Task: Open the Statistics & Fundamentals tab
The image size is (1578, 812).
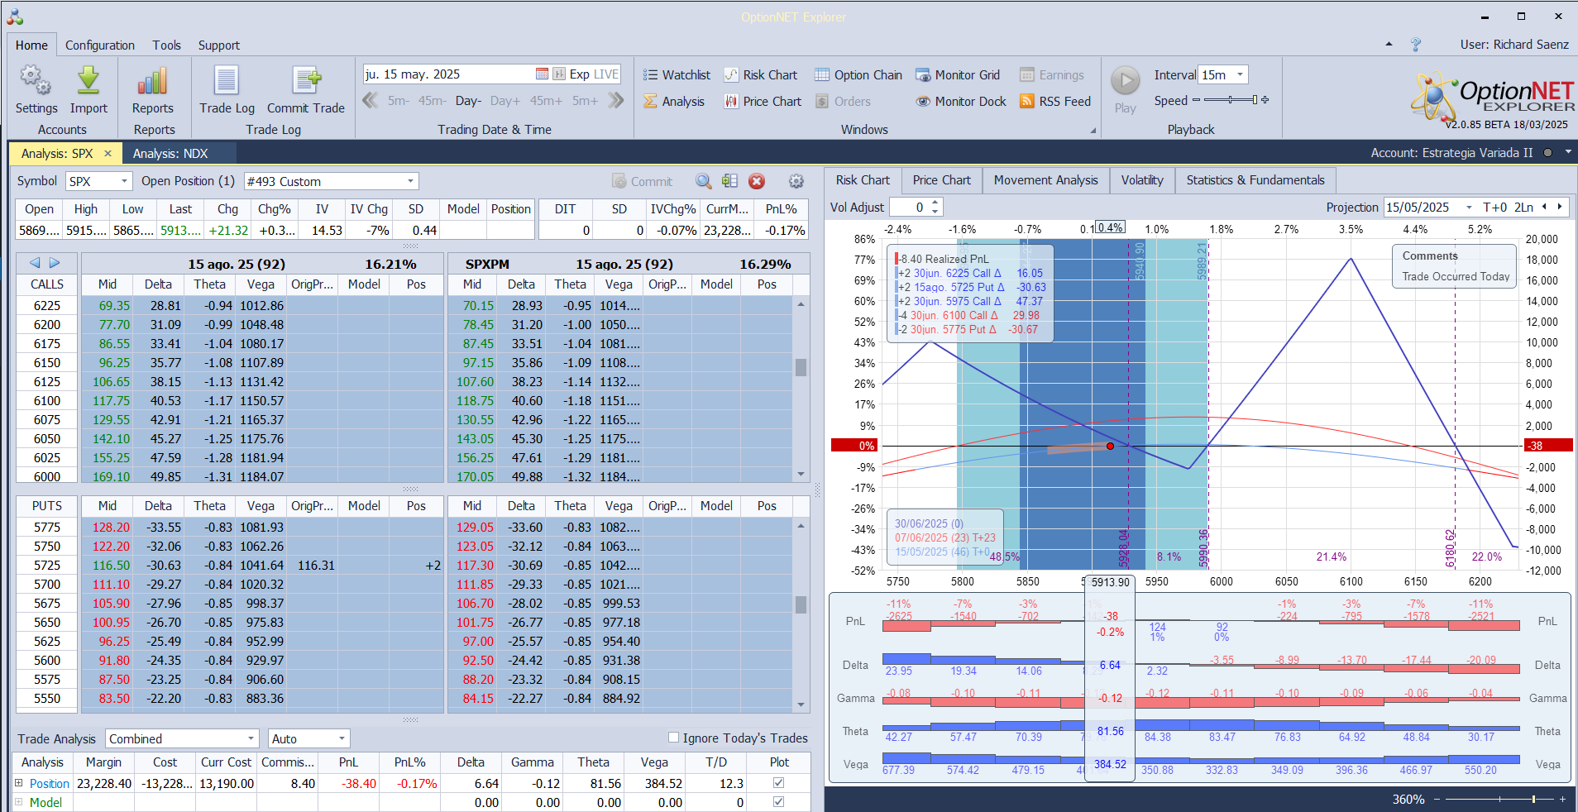Action: tap(1255, 180)
